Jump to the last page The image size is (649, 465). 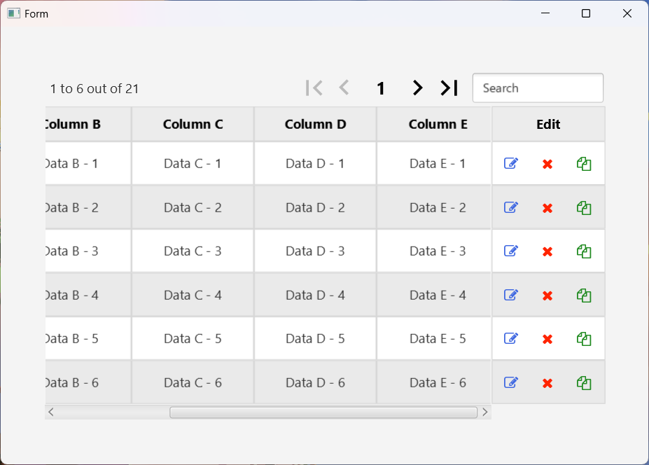449,88
